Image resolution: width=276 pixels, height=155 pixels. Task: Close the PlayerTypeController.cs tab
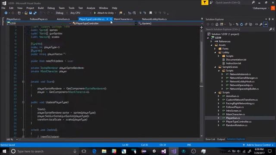111,19
